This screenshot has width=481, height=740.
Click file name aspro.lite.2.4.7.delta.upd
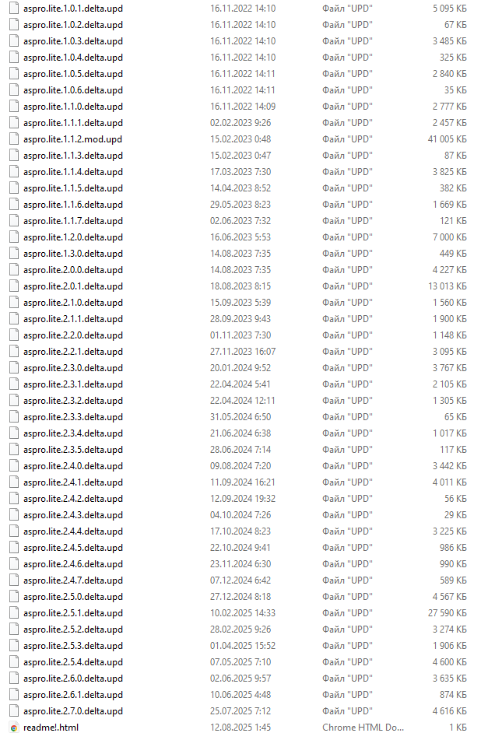coord(73,580)
